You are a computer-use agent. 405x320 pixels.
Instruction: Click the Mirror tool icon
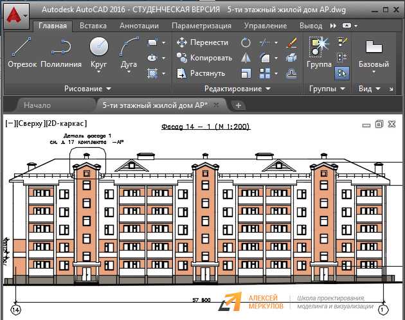point(246,58)
